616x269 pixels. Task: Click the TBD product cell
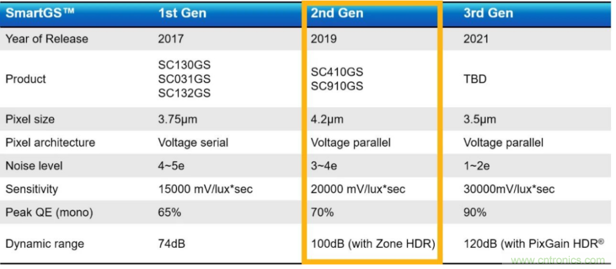475,79
